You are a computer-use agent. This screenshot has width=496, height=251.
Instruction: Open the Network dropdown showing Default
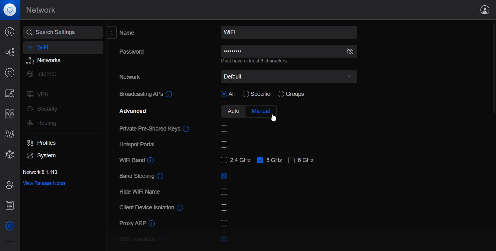[x=289, y=77]
